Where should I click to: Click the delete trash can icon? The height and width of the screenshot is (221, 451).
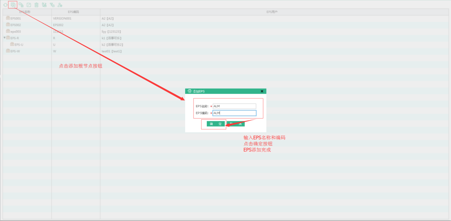(36, 5)
